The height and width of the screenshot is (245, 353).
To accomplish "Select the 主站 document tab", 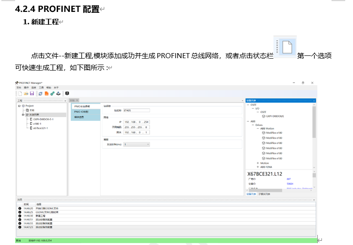I will (72, 100).
